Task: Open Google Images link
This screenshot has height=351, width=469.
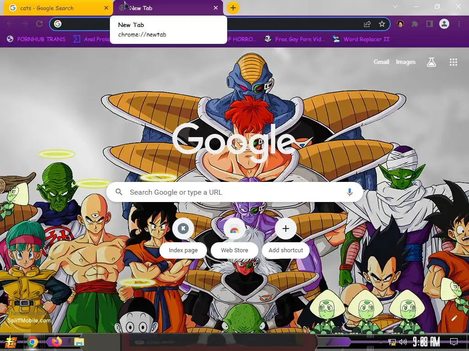Action: pos(406,62)
